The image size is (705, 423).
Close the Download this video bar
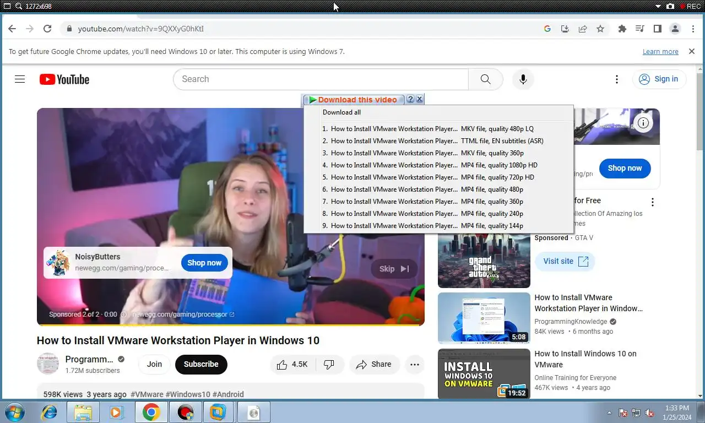point(419,99)
